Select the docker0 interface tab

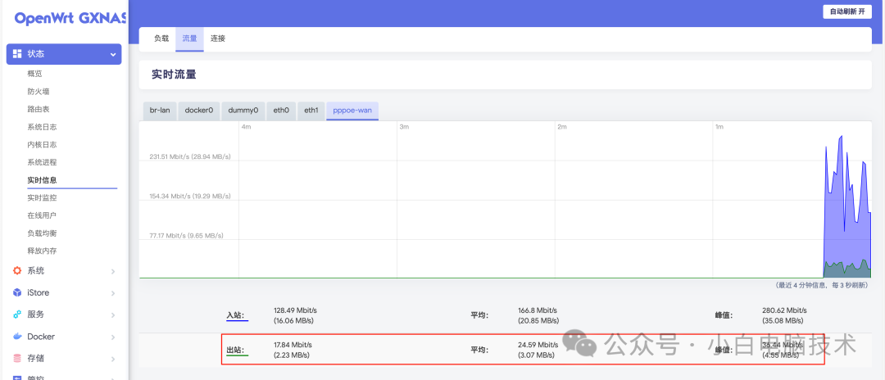198,111
